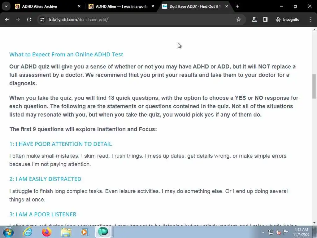Click the page's vertical scrollbar thumb
Screen dimensions: 317x238
(315, 86)
